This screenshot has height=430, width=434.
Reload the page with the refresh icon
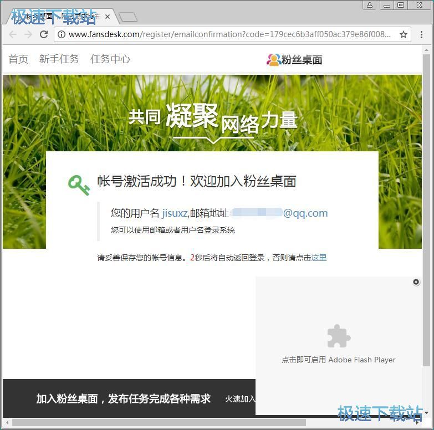coord(44,34)
